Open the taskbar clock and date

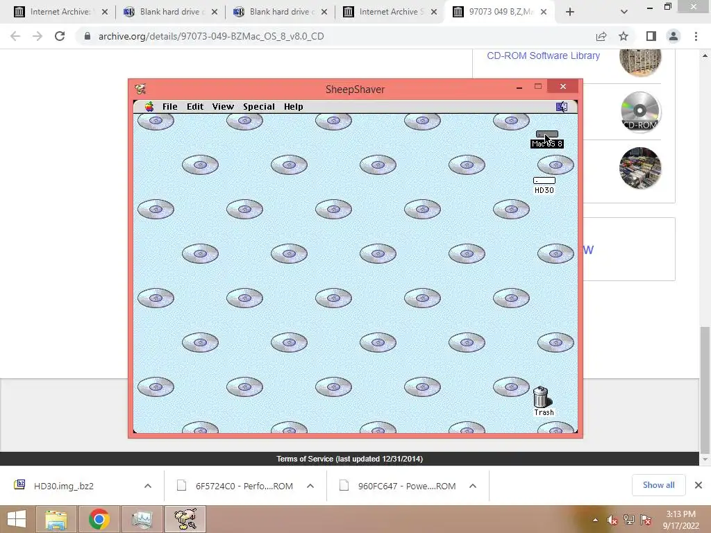(x=680, y=520)
